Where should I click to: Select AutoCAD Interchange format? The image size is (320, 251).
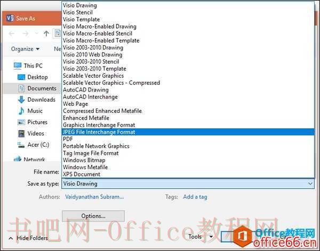[x=188, y=97]
